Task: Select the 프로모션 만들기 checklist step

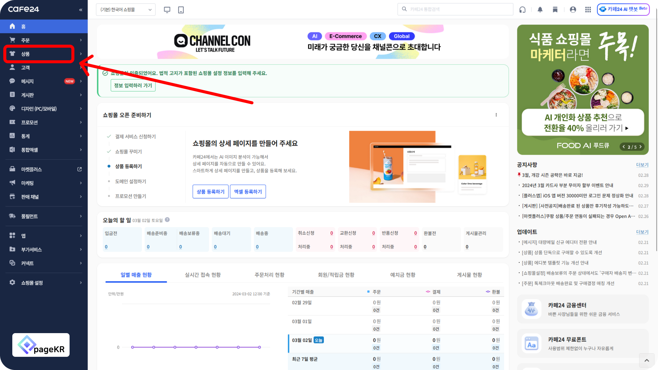Action: point(130,196)
